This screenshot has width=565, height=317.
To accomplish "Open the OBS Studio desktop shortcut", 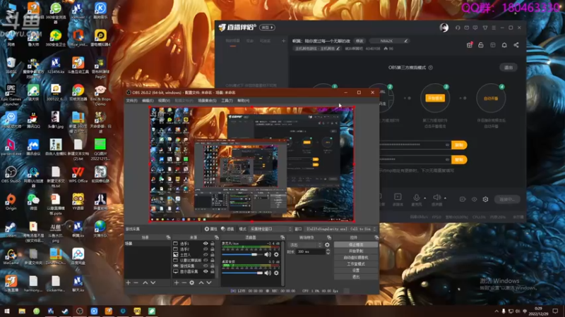I will click(x=11, y=175).
